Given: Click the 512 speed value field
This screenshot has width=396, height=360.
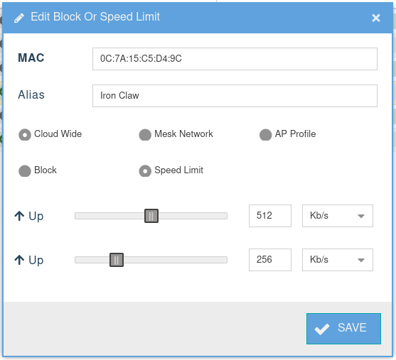Looking at the screenshot, I should point(270,216).
